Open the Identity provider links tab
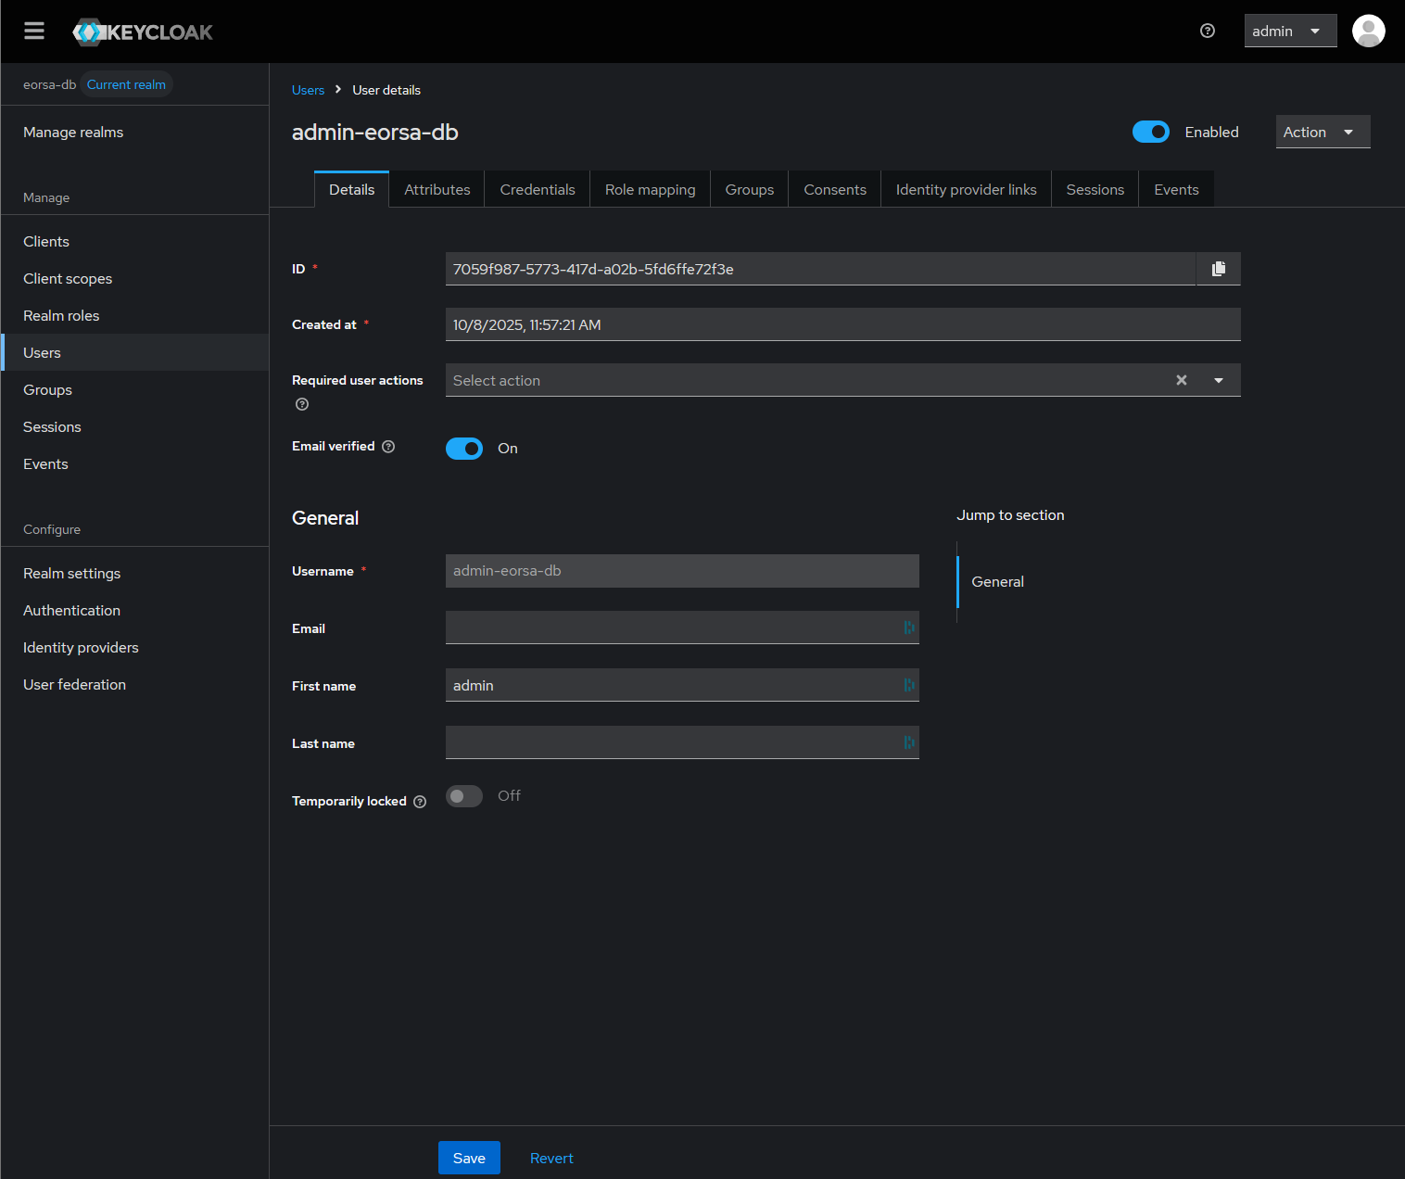Screen dimensions: 1405x1179 pos(967,189)
